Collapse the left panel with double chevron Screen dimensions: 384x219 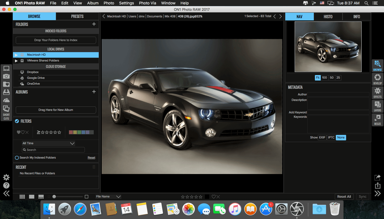tap(6, 193)
